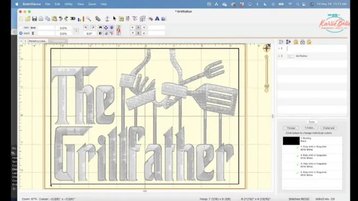Choose the black arrow select tool
The width and height of the screenshot is (358, 201).
point(115,19)
